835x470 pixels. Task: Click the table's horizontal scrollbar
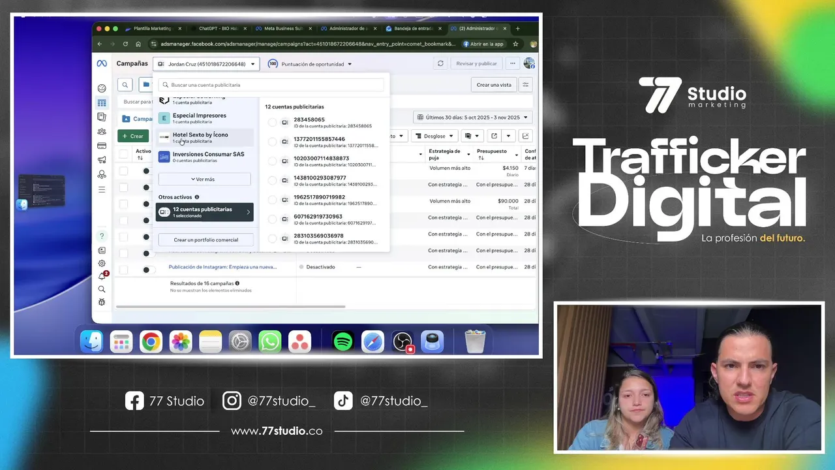pyautogui.click(x=230, y=306)
